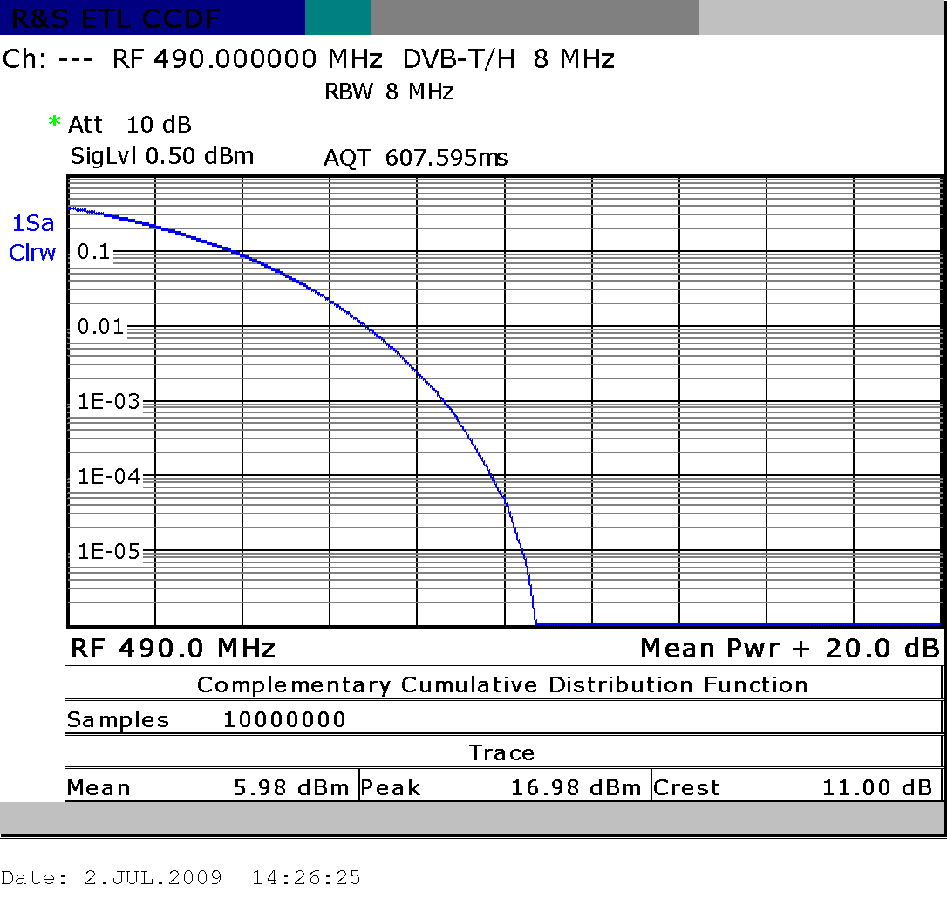Click the teal segment in the title bar
Screen dimensions: 947x919
click(338, 17)
